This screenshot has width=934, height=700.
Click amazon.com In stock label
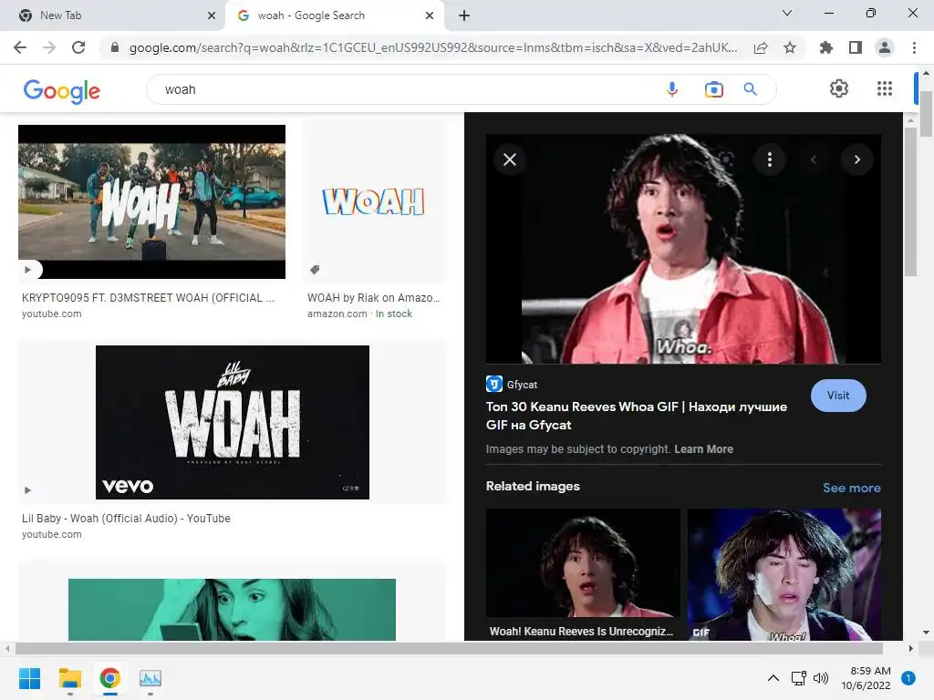point(359,314)
